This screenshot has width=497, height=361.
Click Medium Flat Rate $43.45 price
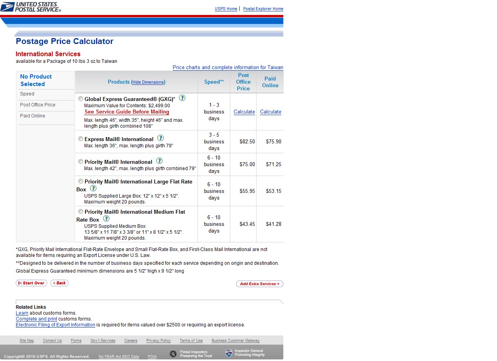(x=247, y=224)
